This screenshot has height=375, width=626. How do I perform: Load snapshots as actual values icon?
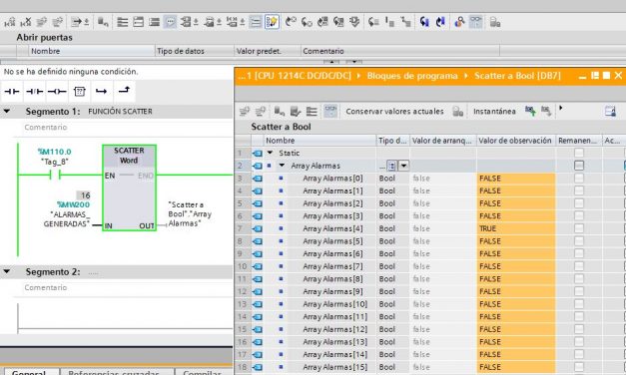click(530, 111)
